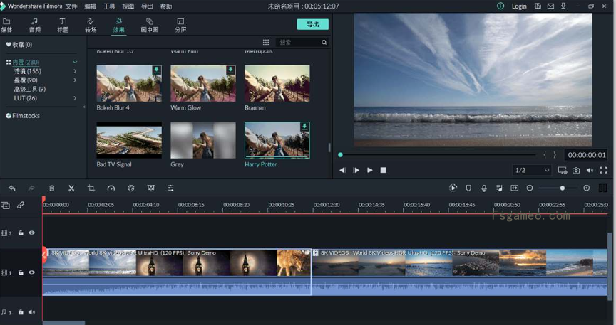This screenshot has width=616, height=325.
Task: Switch to the 标题 titles tab
Action: pyautogui.click(x=63, y=25)
